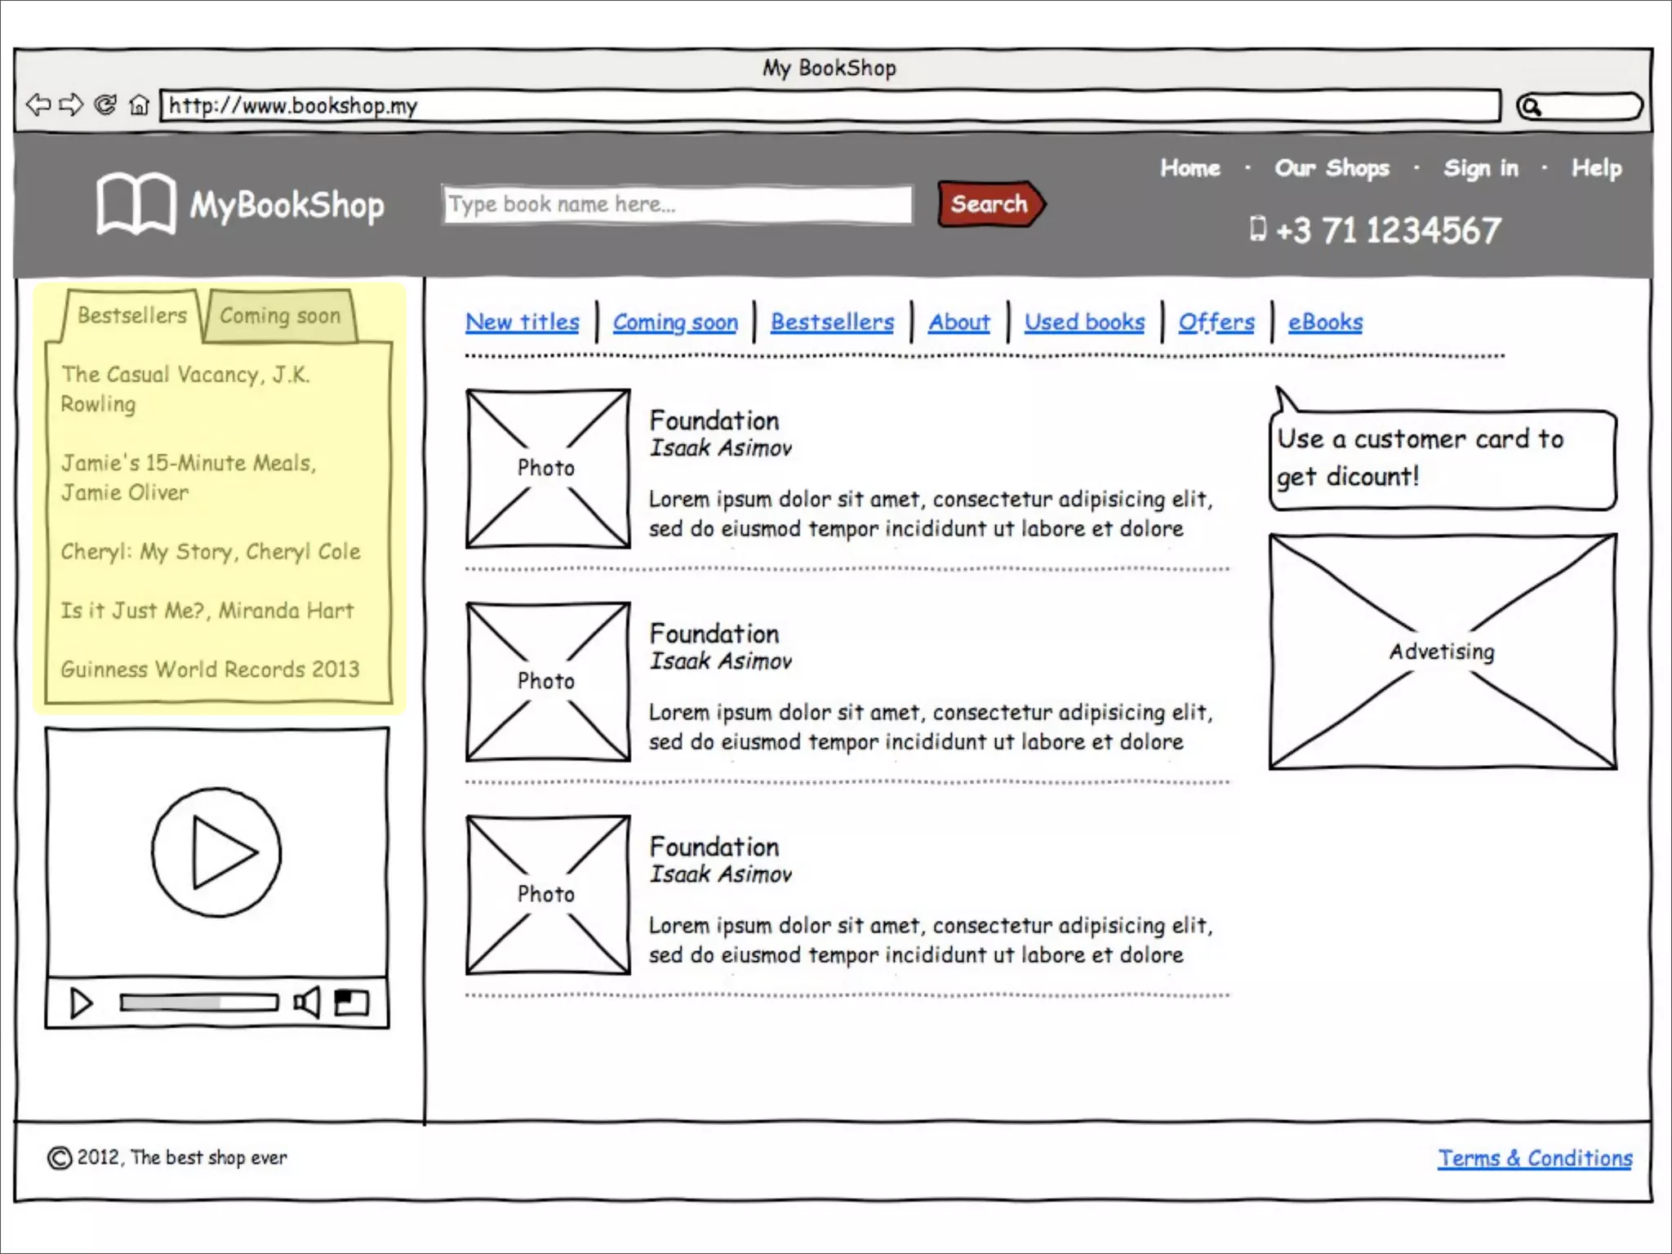The height and width of the screenshot is (1254, 1672).
Task: Click the MyBookShop open-book logo
Action: point(136,203)
